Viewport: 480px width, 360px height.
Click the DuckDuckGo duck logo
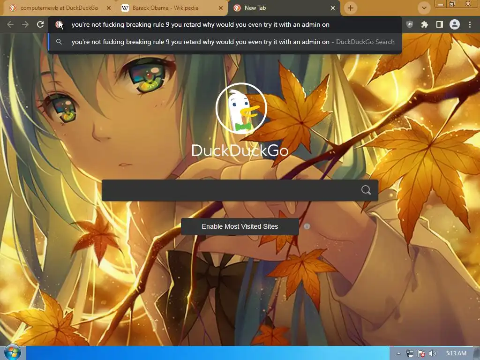pos(241,108)
